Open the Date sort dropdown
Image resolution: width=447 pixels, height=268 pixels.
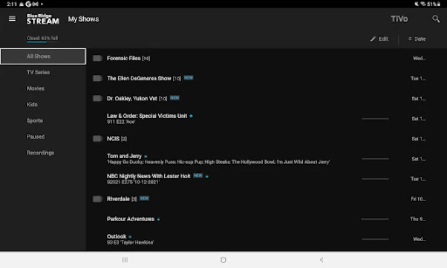(x=417, y=39)
